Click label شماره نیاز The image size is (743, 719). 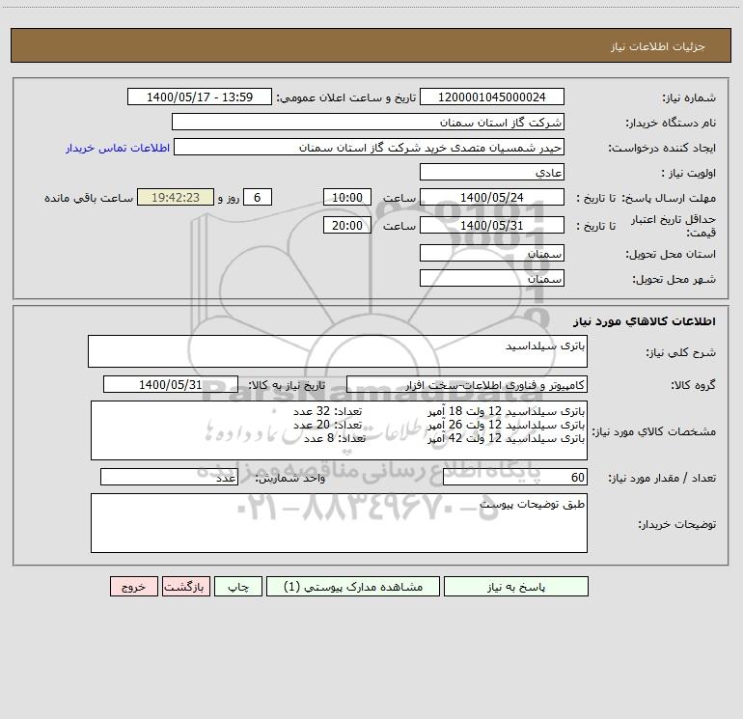(x=689, y=97)
